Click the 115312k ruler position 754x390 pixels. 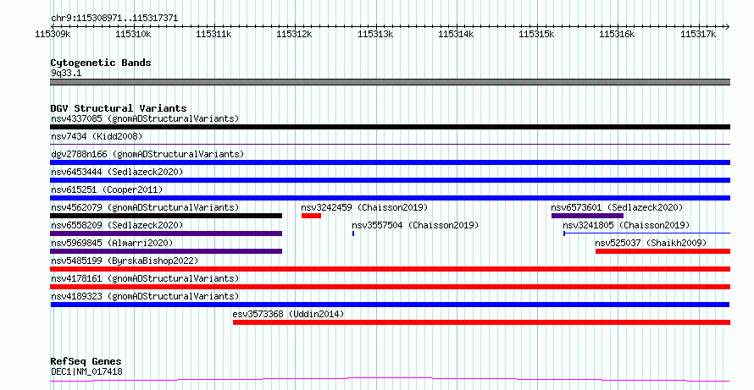(x=294, y=34)
